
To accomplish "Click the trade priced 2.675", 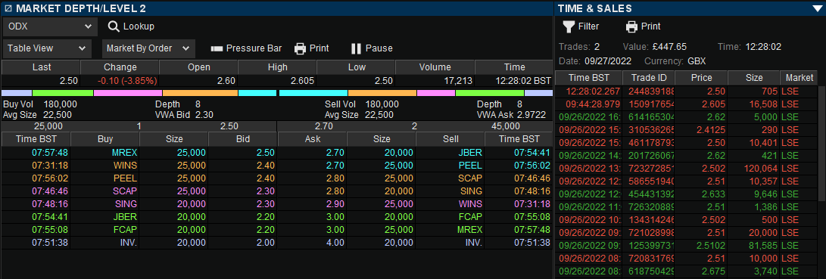I will [x=685, y=271].
